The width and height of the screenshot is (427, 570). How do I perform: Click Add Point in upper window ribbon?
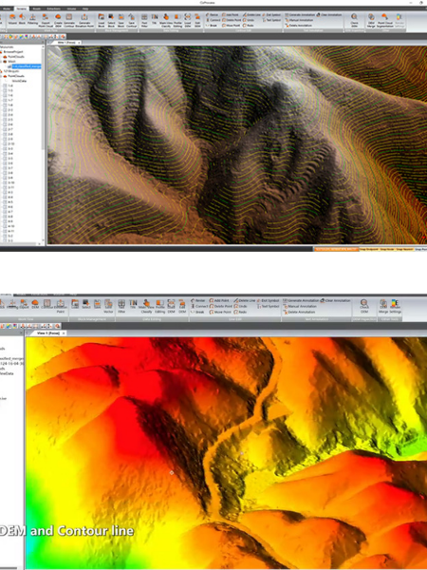[x=230, y=14]
